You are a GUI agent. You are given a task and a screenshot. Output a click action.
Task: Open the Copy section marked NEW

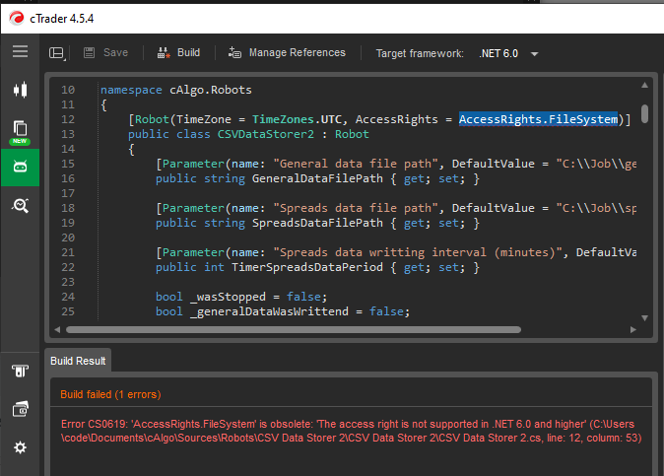[x=20, y=133]
